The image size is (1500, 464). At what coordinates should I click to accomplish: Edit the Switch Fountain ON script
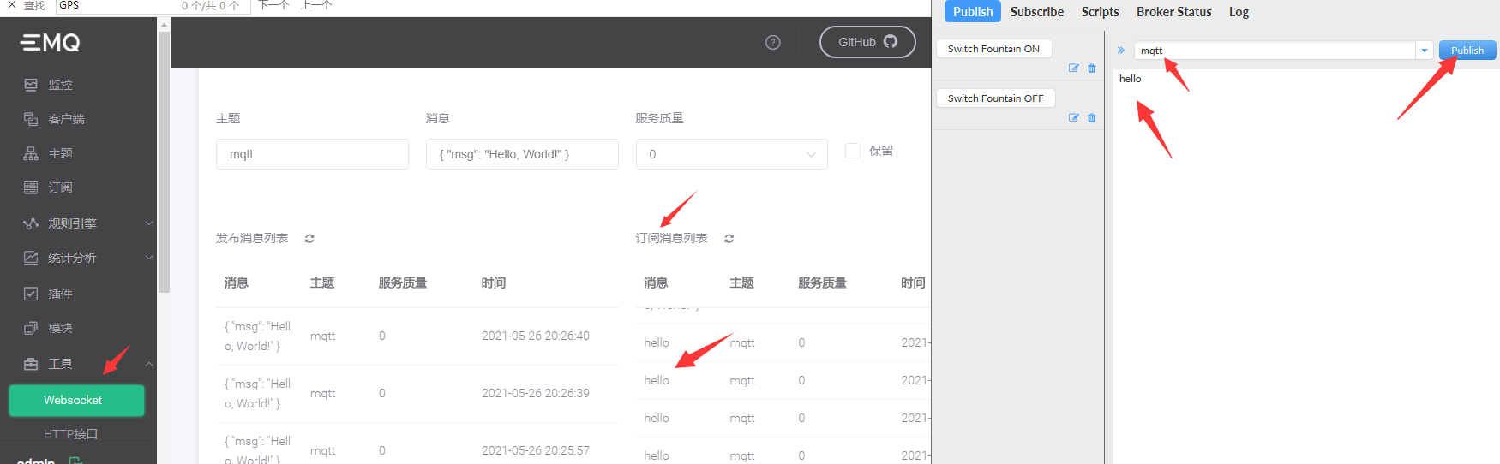click(1073, 68)
